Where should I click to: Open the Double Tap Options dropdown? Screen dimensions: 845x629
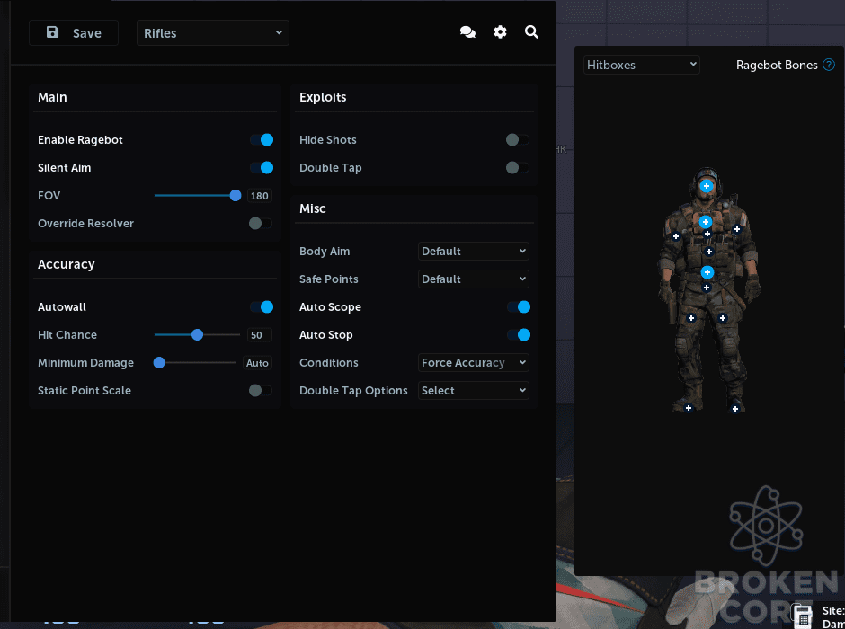474,391
